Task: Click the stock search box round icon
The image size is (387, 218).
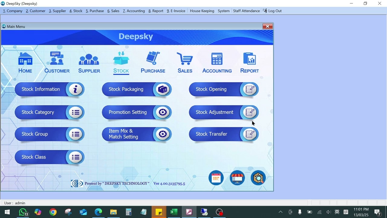Action: [x=258, y=178]
